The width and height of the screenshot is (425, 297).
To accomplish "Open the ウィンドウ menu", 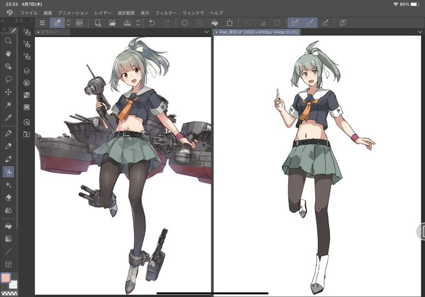I will (193, 13).
